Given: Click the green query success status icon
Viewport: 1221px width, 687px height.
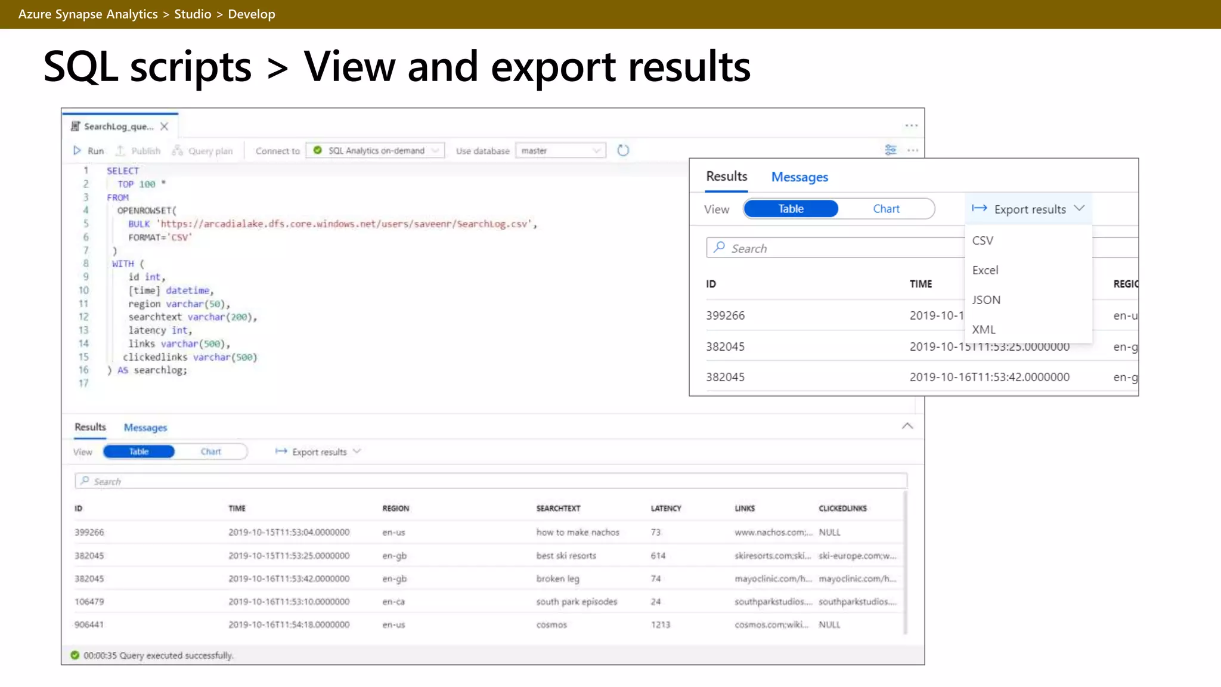Looking at the screenshot, I should coord(75,655).
